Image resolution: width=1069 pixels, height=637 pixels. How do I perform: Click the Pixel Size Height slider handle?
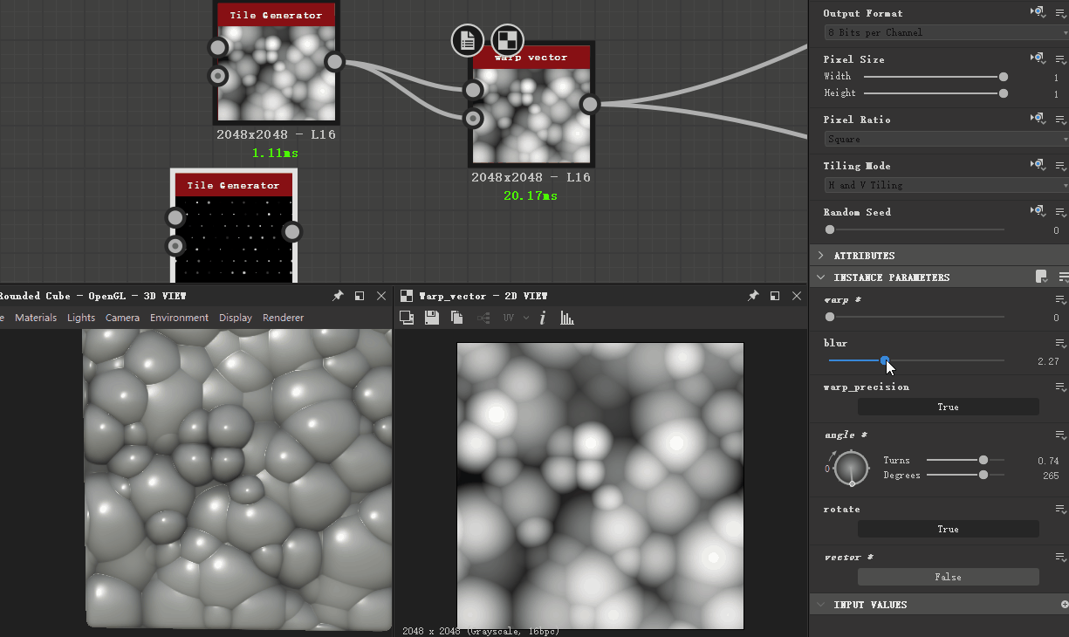point(1004,93)
